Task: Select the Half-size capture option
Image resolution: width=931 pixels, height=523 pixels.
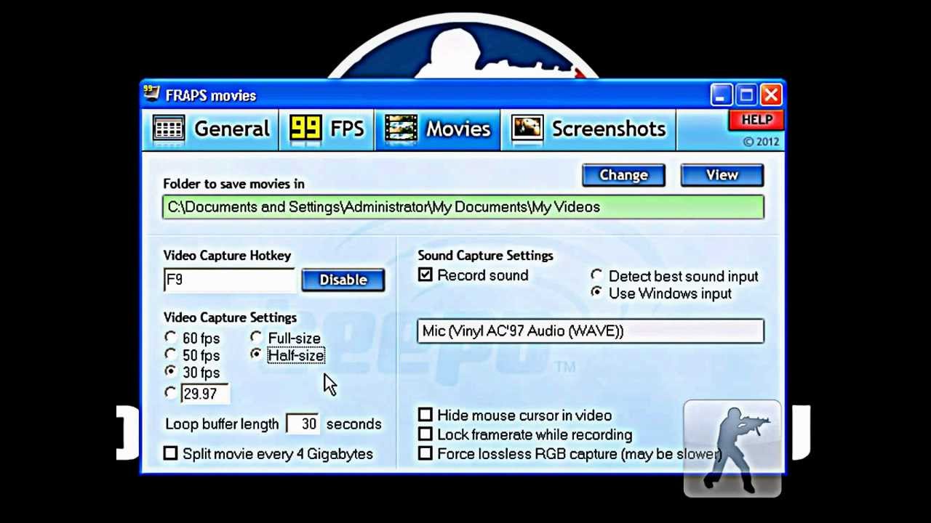Action: (256, 354)
